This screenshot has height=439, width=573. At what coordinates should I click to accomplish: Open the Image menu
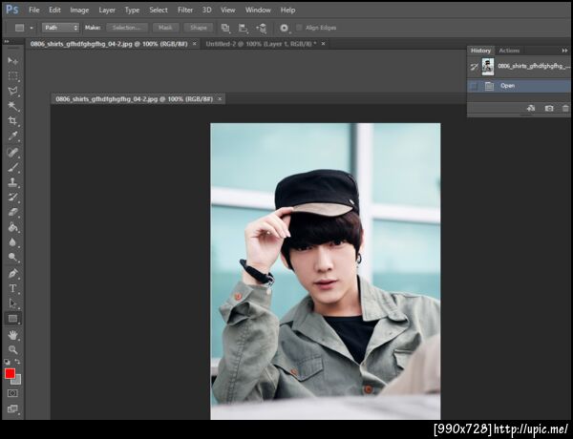click(x=79, y=10)
